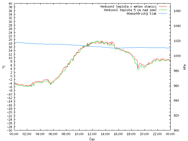Click the left axis unit label '°C'
188x141 pixels.
tap(4, 67)
